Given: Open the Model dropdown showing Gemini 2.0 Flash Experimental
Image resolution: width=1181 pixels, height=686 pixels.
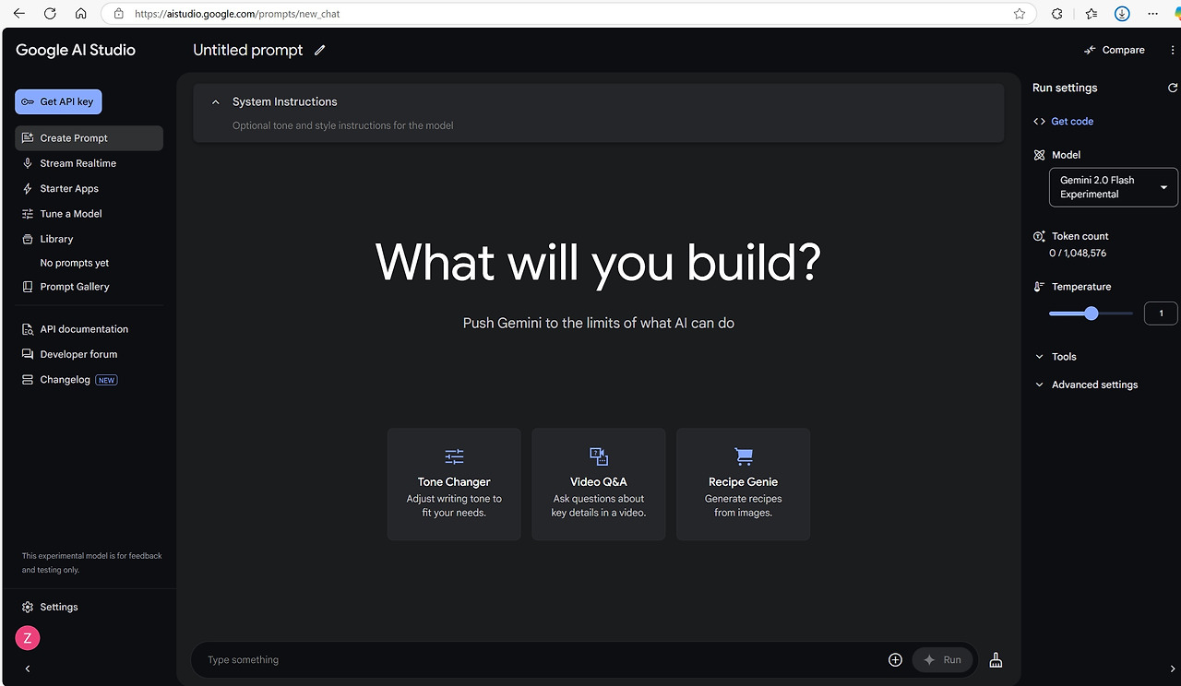Looking at the screenshot, I should (x=1114, y=187).
